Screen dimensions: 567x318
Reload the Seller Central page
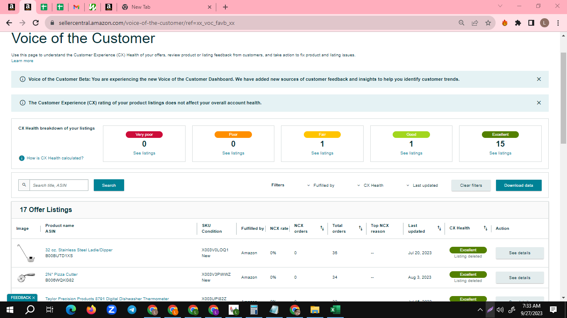click(x=36, y=23)
